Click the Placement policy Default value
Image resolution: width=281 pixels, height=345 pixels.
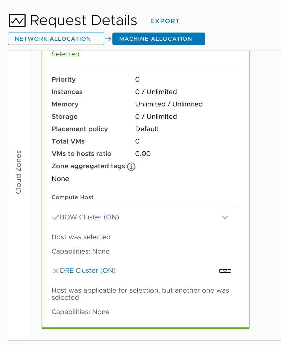coord(147,129)
